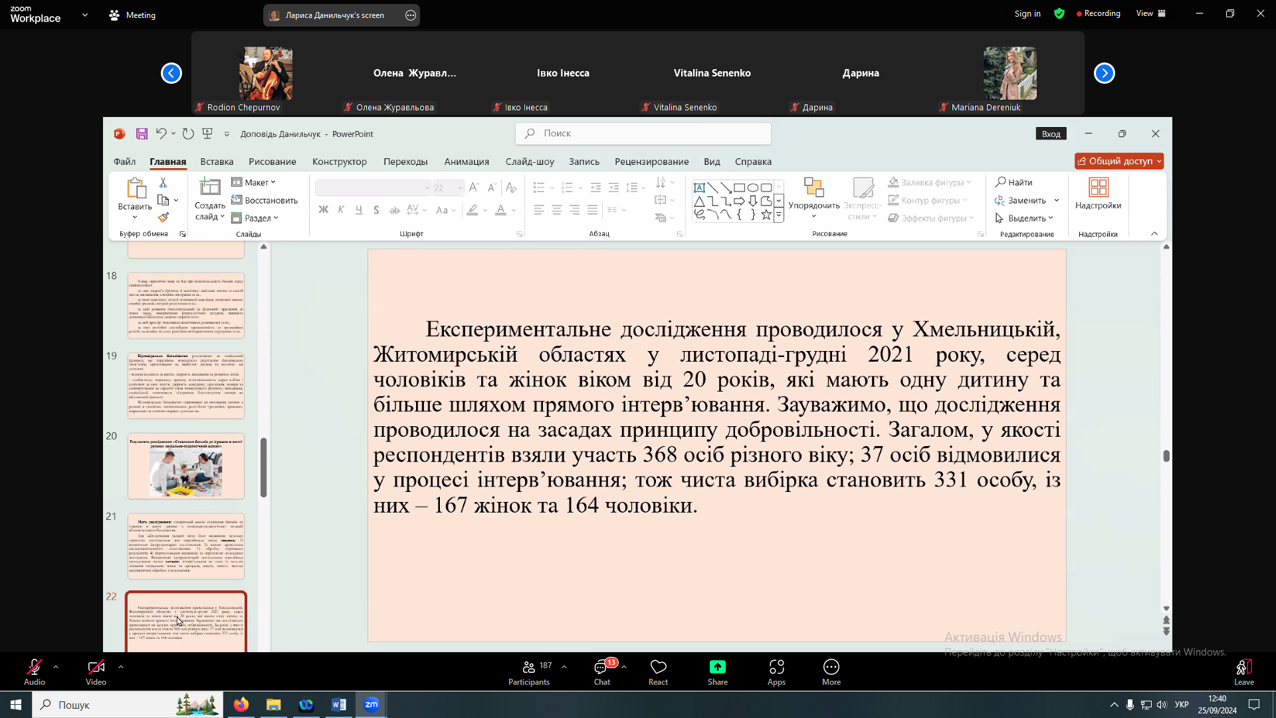Expand audio options arrow next to Audio
Image resolution: width=1276 pixels, height=718 pixels.
[x=56, y=666]
